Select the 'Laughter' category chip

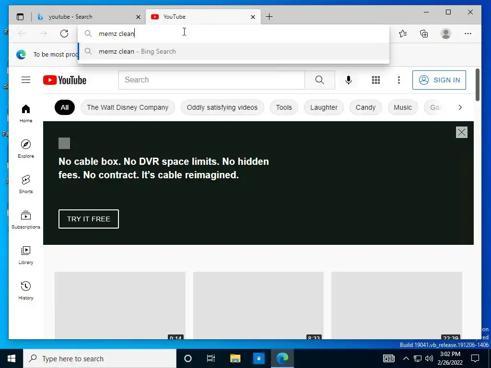point(324,107)
